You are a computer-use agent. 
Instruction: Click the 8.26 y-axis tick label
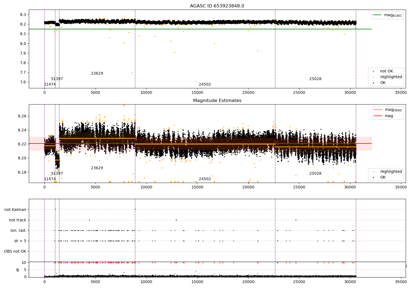[22, 116]
